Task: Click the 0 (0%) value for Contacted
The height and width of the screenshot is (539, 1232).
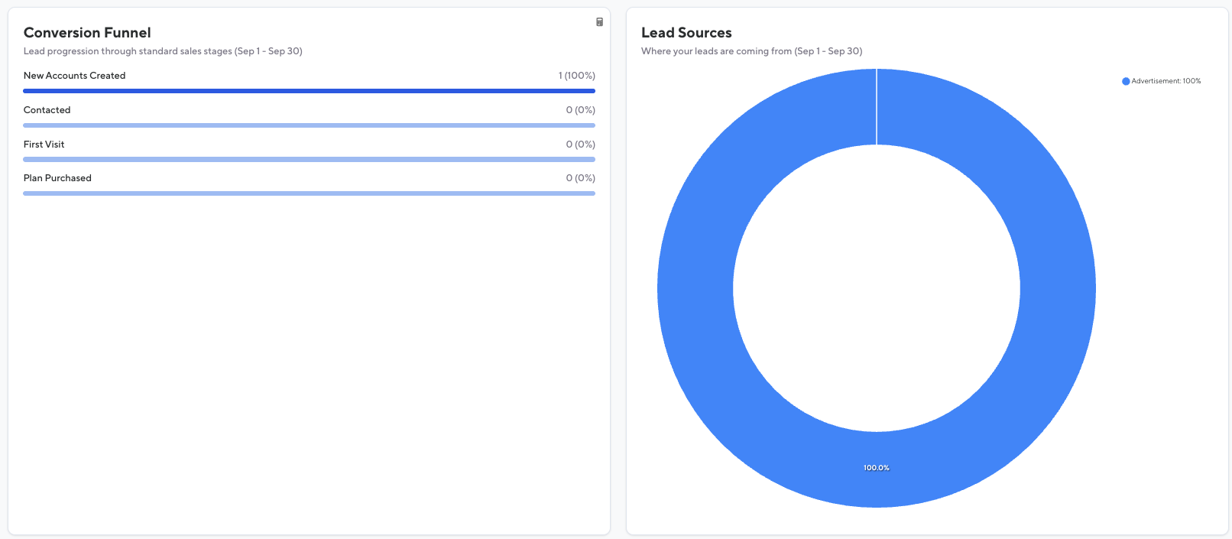Action: click(x=580, y=110)
